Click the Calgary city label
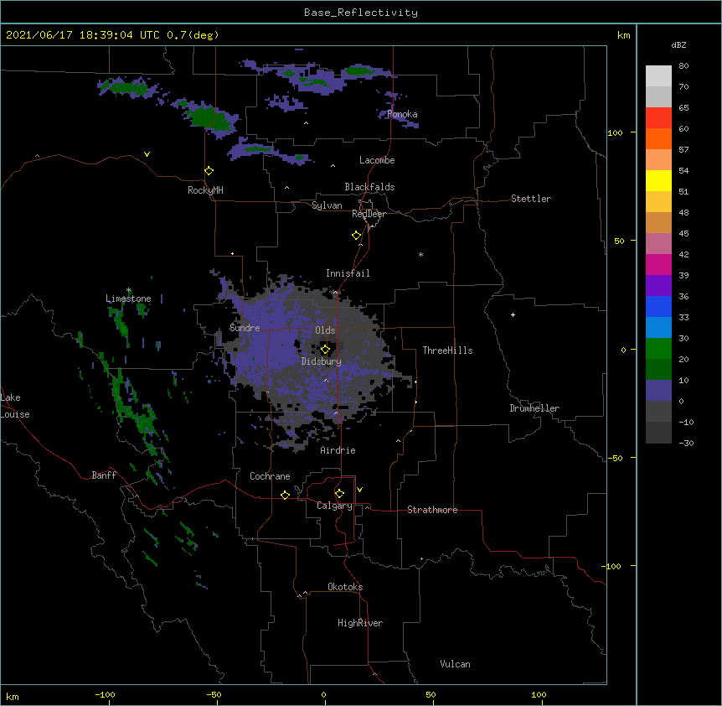Viewport: 722px width, 706px height. (x=334, y=506)
